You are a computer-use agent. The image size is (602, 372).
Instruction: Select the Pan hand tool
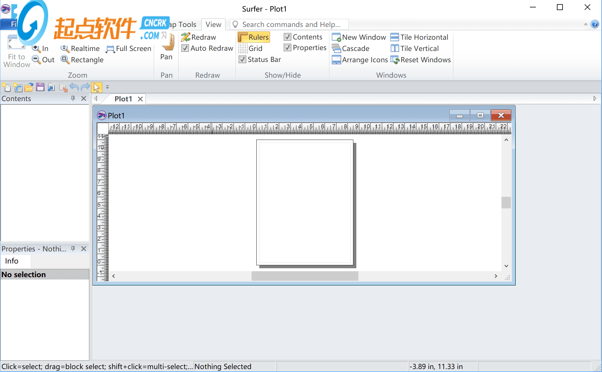[167, 47]
